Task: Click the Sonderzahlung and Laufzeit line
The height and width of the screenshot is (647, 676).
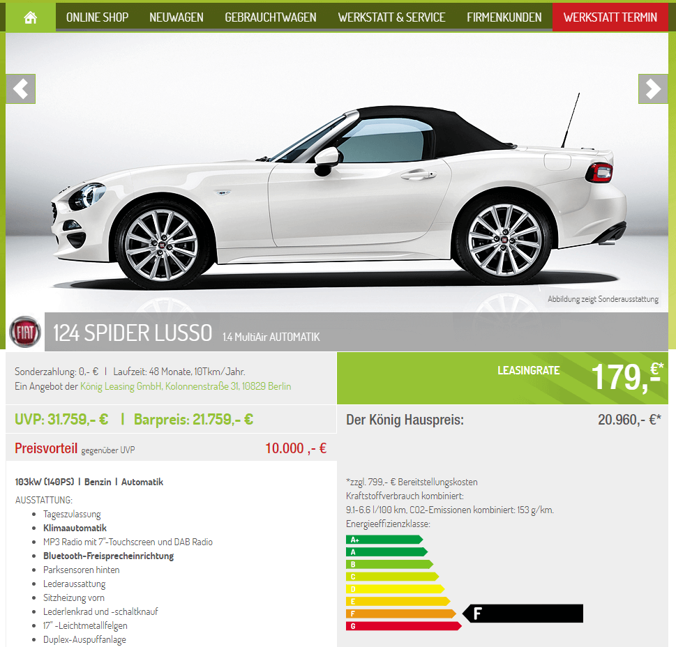Action: point(130,372)
